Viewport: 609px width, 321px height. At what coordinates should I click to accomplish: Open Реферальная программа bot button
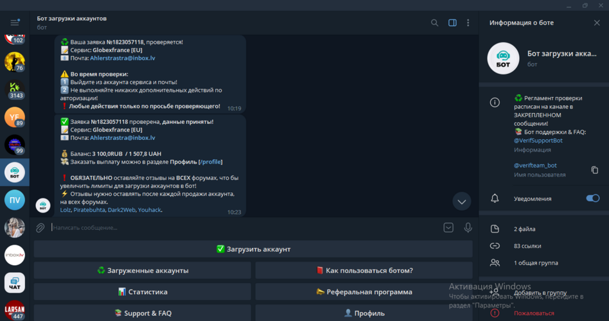tap(364, 292)
